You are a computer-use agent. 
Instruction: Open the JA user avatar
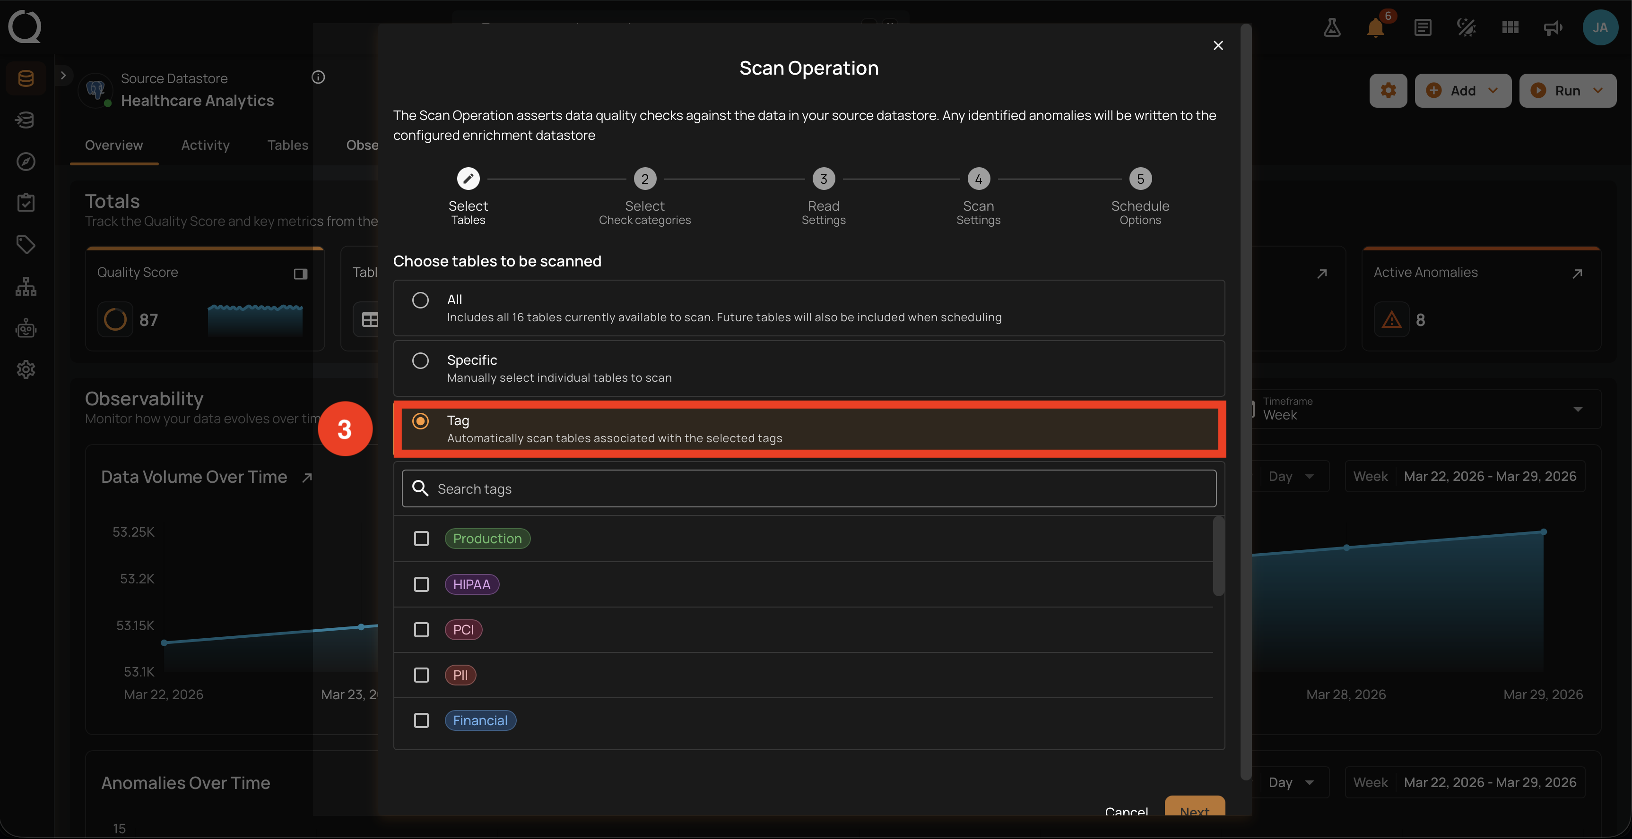1600,27
